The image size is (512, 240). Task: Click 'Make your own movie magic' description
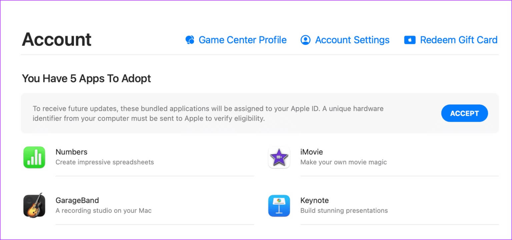click(x=343, y=162)
